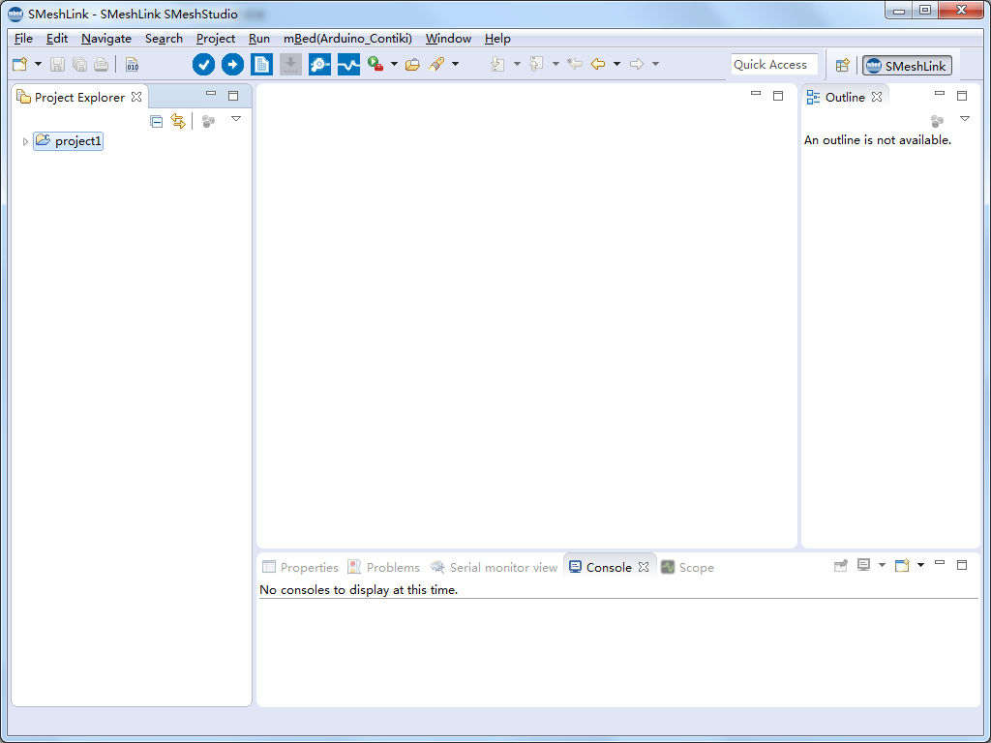Click the Next Annotation toolbar icon
This screenshot has width=991, height=743.
(x=498, y=64)
